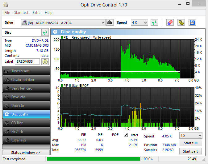
Task: Click the Jitter average 15.1%
Action: click(134, 140)
